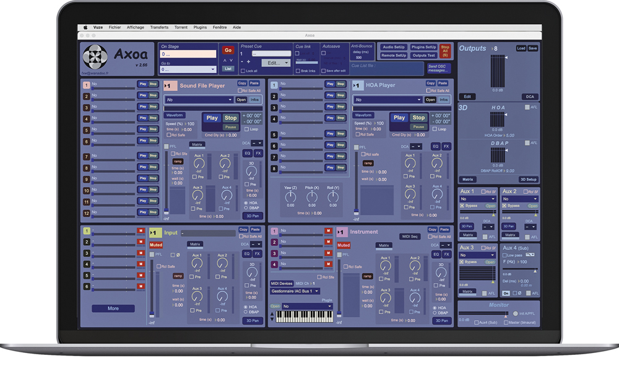Open the Go to cue dropdown
This screenshot has height=366, width=619.
click(x=188, y=69)
